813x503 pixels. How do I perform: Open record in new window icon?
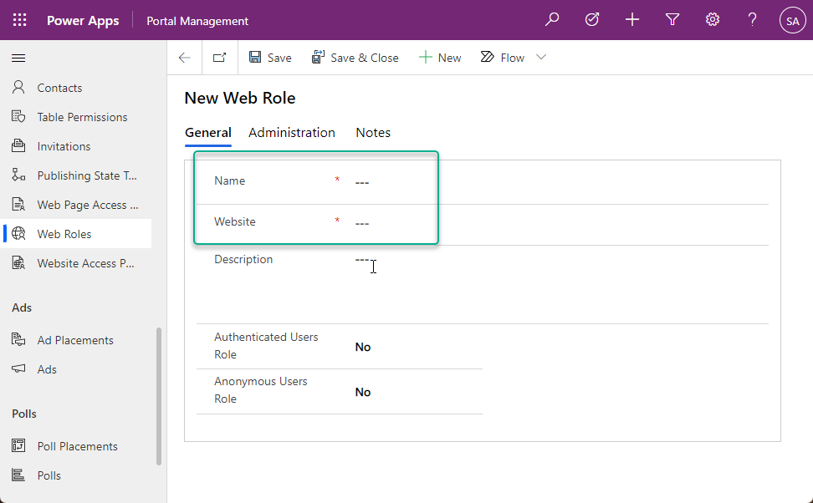[x=220, y=58]
